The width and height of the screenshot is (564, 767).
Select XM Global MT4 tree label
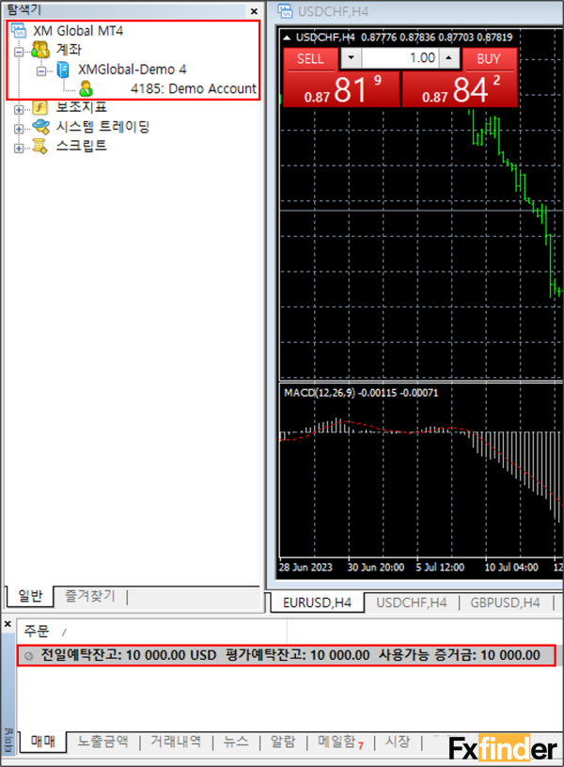(78, 31)
